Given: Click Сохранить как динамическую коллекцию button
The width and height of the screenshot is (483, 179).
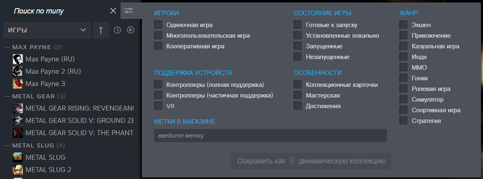Looking at the screenshot, I should point(311,161).
